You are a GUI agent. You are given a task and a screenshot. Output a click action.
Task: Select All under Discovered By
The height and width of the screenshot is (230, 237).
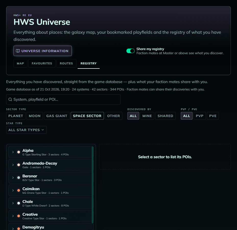click(x=133, y=116)
